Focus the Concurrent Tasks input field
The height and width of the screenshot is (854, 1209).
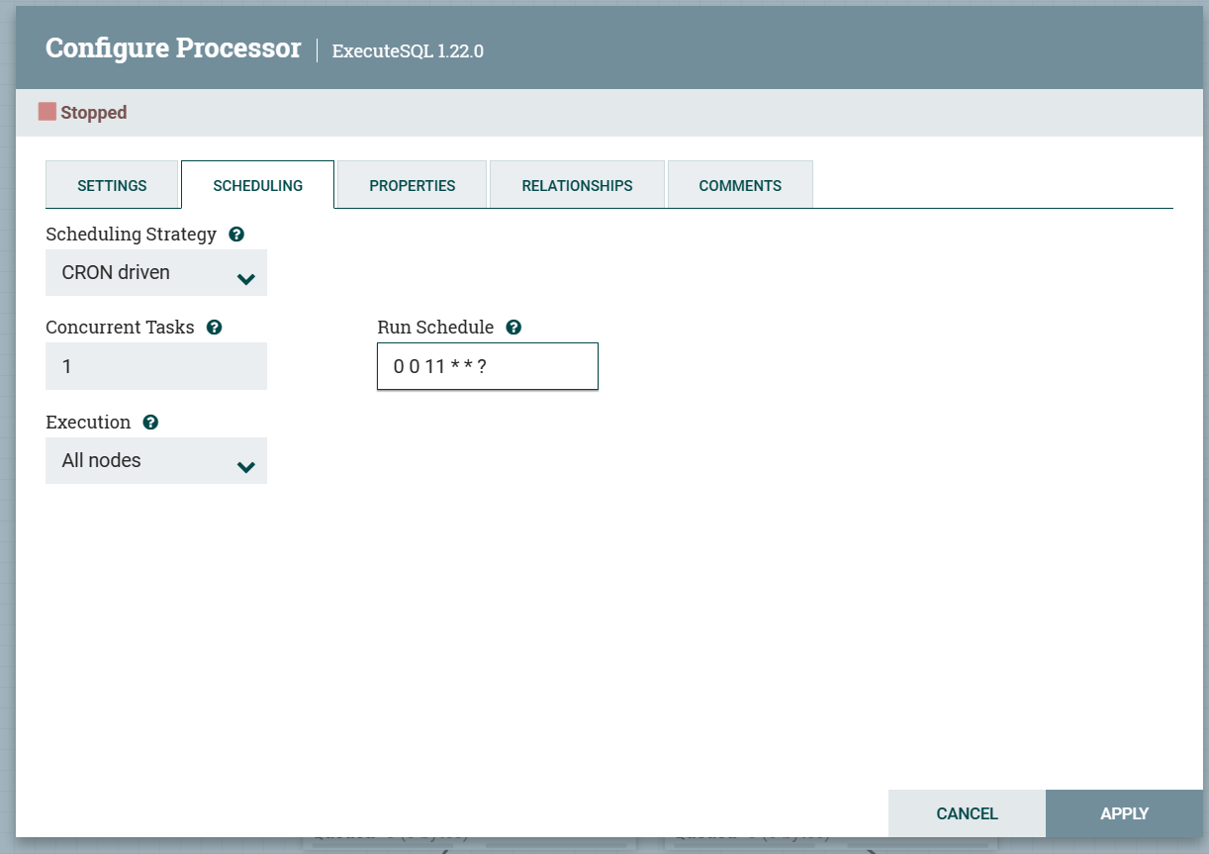coord(156,366)
